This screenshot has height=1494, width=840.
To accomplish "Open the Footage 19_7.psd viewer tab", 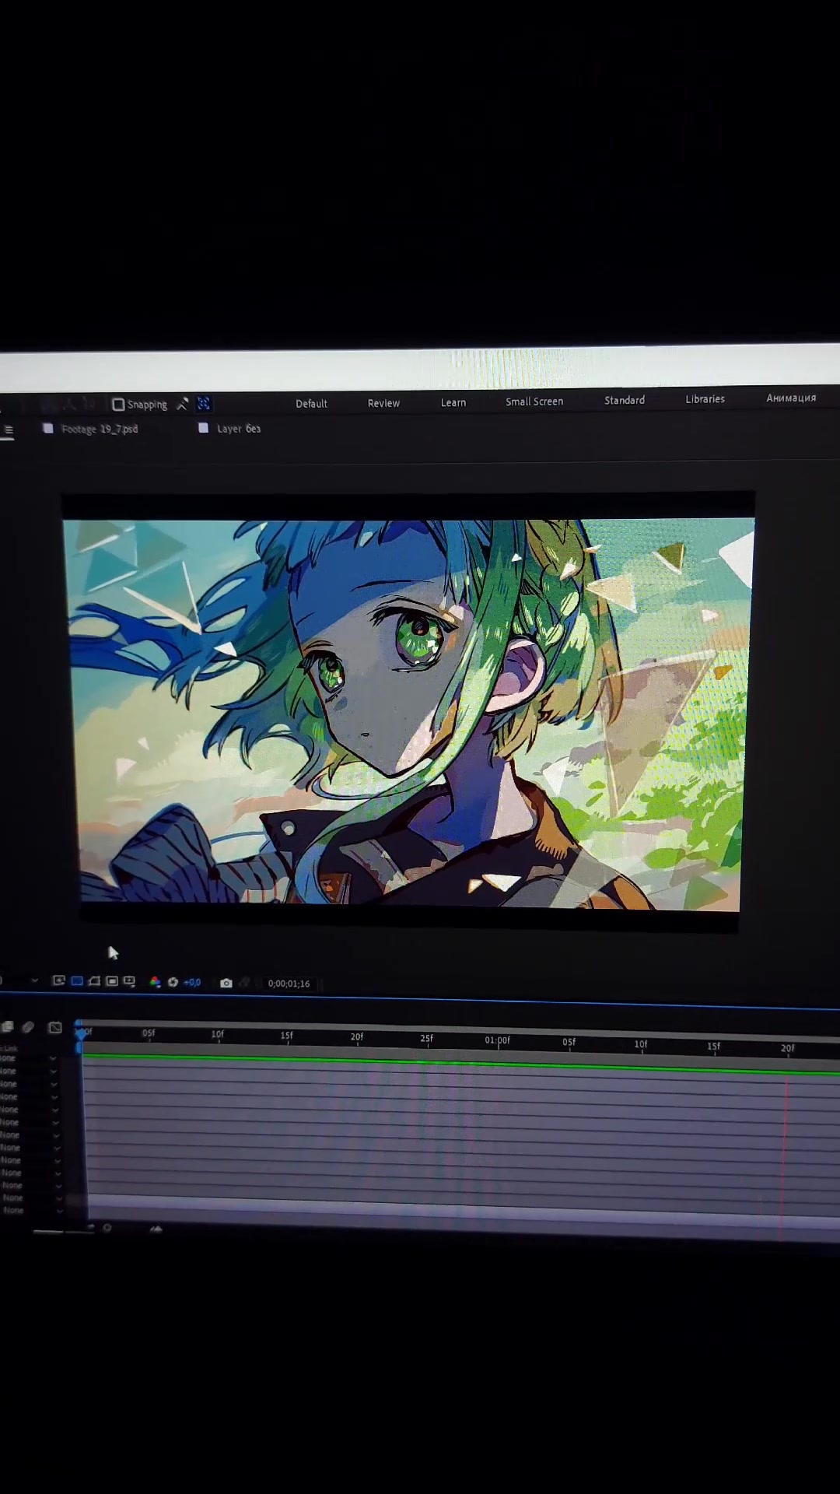I will click(x=100, y=429).
